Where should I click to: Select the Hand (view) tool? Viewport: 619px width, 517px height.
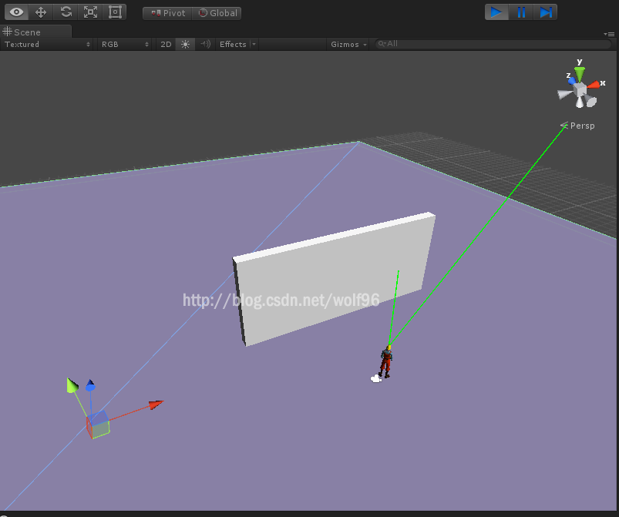point(16,12)
